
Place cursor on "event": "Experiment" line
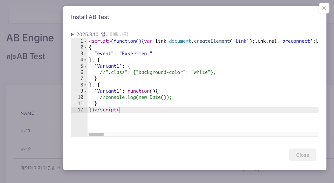[x=123, y=54]
